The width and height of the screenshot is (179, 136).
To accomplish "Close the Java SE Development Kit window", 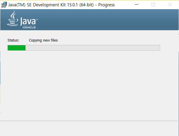I will point(170,5).
